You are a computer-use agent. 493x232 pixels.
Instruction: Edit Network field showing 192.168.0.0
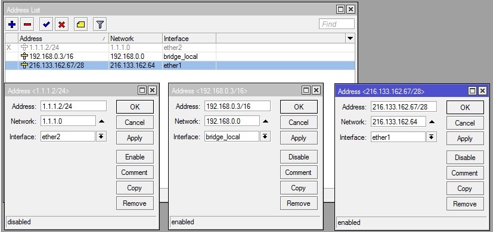(232, 121)
